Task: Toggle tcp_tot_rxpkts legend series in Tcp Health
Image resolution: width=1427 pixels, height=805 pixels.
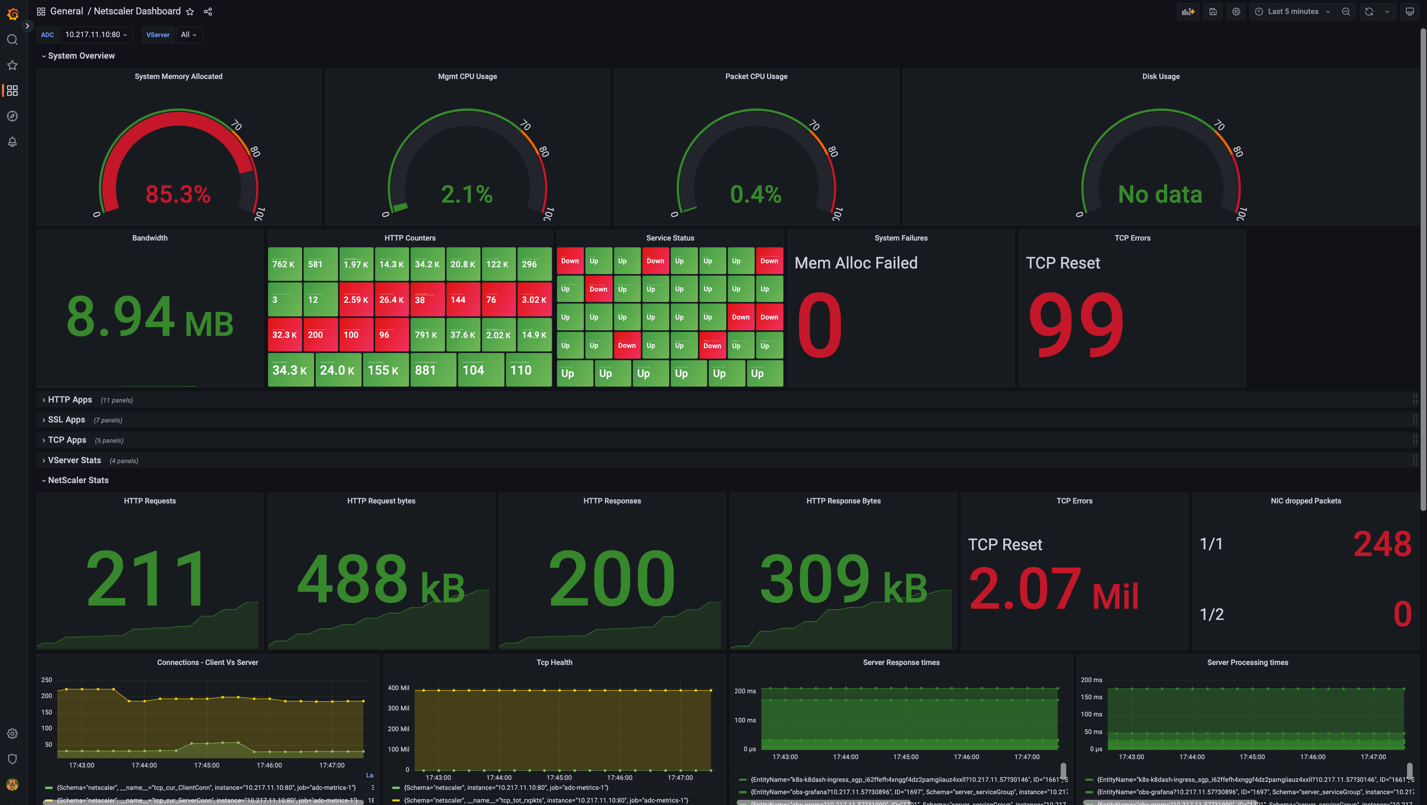Action: [x=546, y=800]
